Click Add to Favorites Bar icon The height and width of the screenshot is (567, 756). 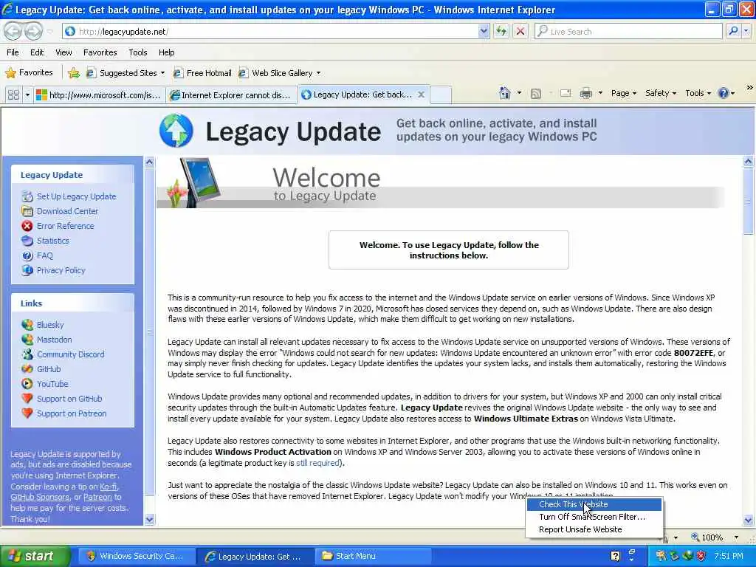[x=74, y=73]
